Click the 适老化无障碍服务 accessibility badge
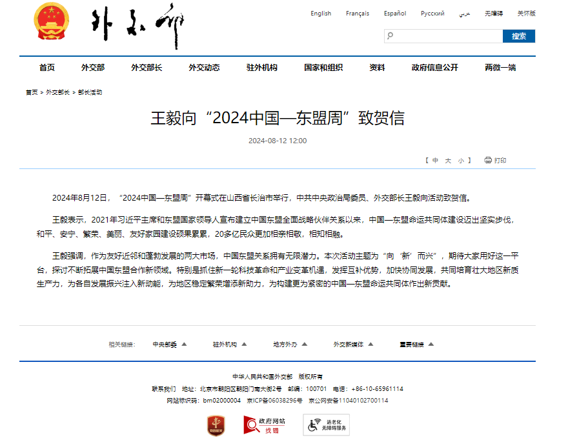Screen dimensions: 568x440 point(327,425)
